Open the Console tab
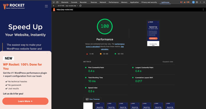 click(x=74, y=2)
